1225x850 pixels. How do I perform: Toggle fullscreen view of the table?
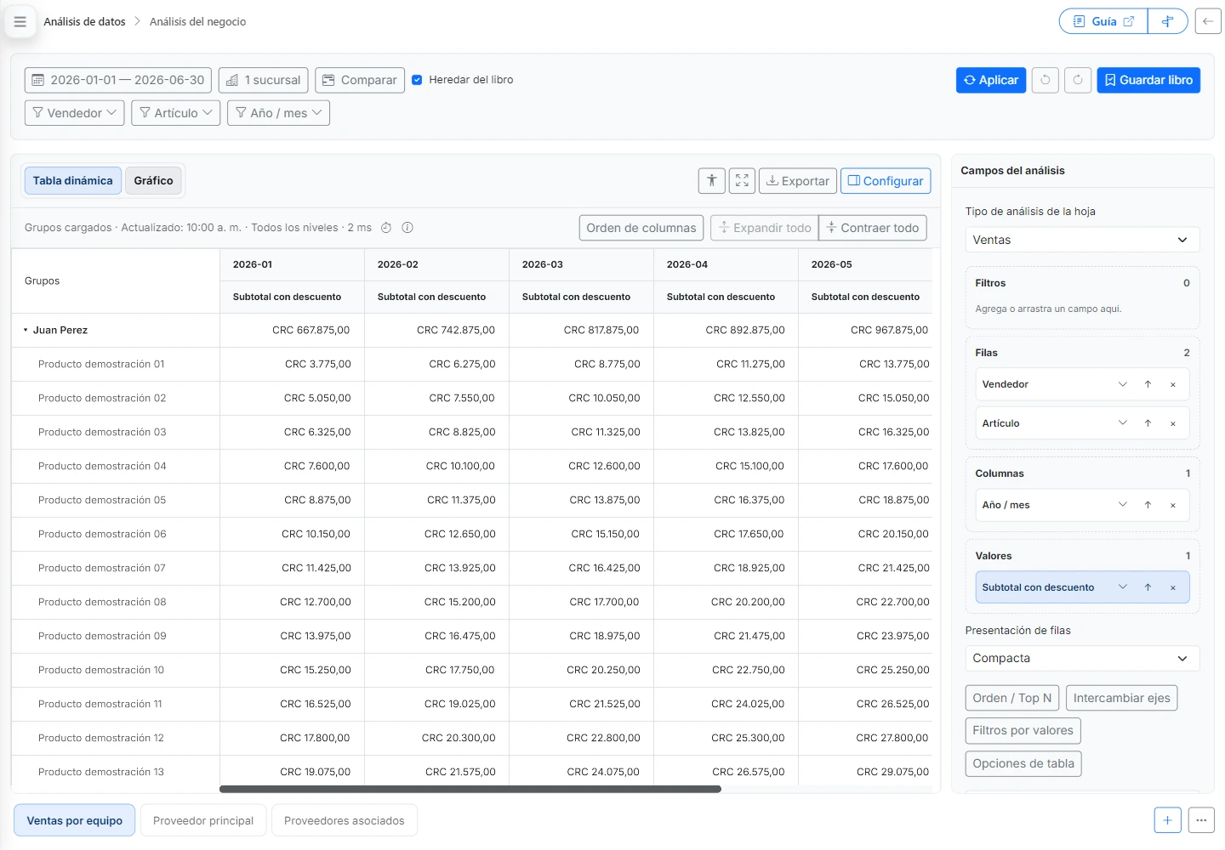click(742, 181)
